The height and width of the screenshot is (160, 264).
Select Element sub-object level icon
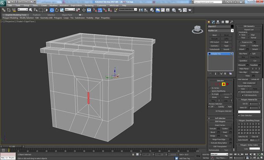227,84
